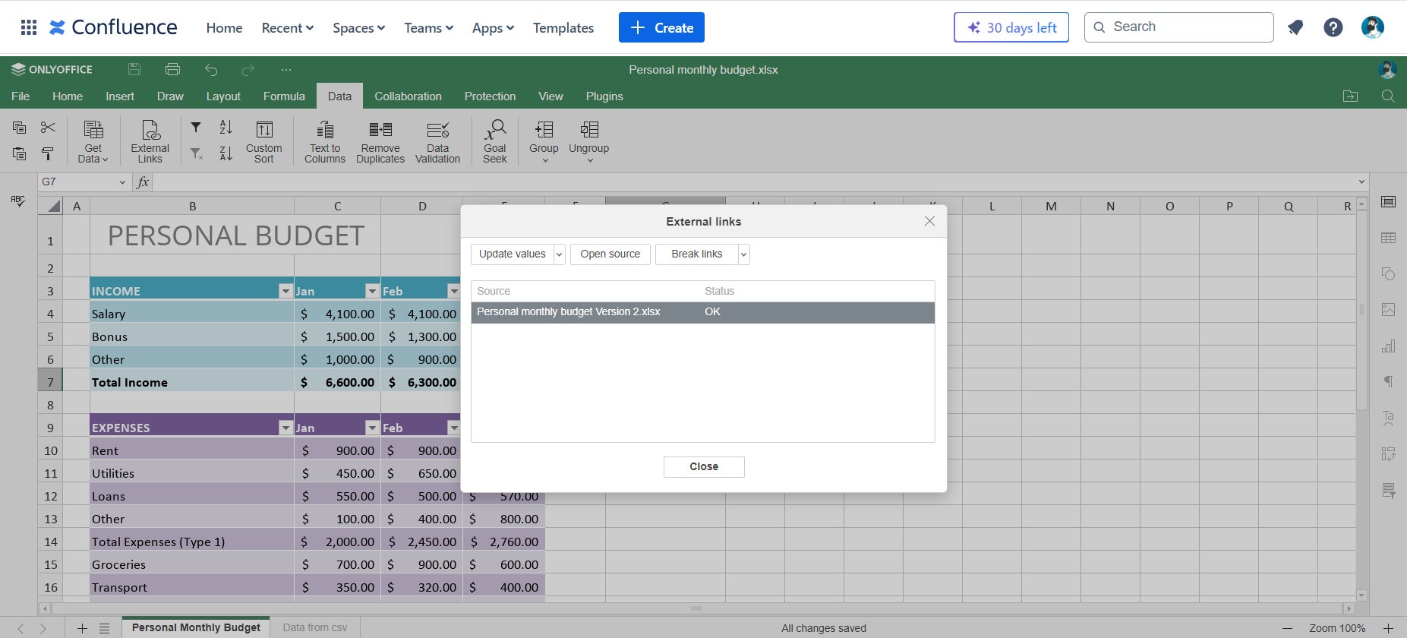
Task: Click Remove Duplicates in the ribbon
Action: 380,141
